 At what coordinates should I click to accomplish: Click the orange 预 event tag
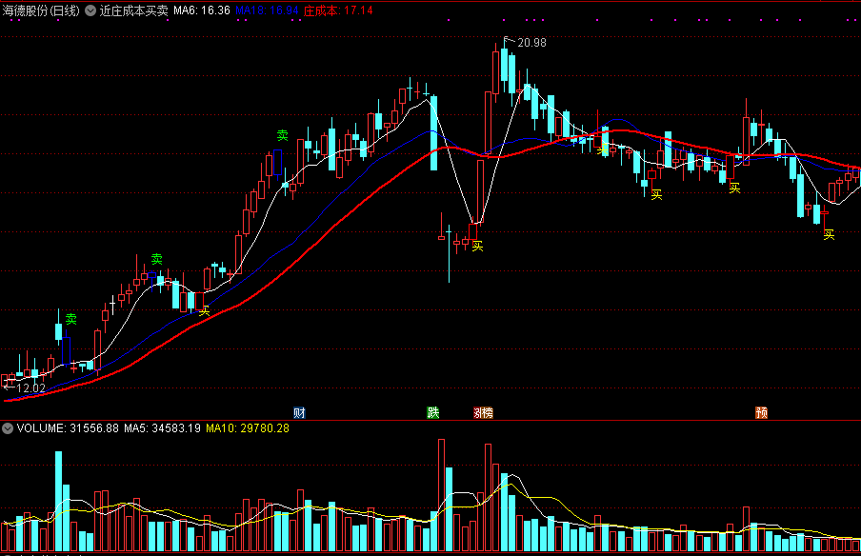pyautogui.click(x=762, y=413)
